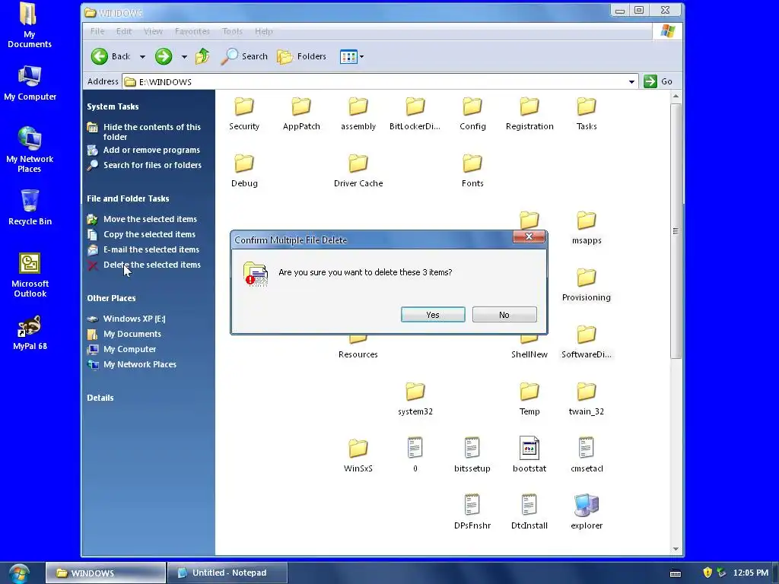Open My Computer in Other Places
779x584 pixels.
click(x=129, y=350)
